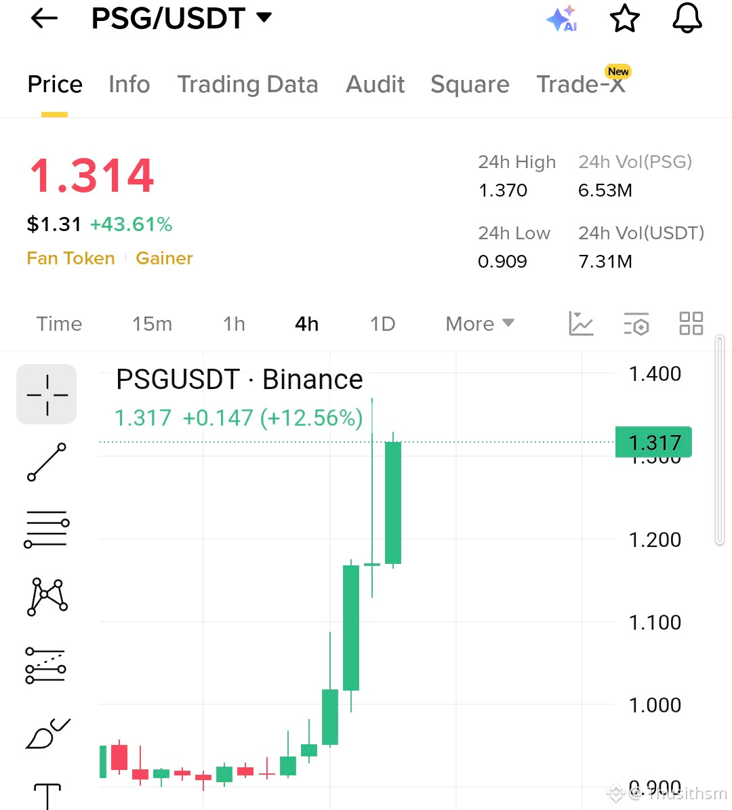The height and width of the screenshot is (810, 732).
Task: Open the Audit tab
Action: point(375,84)
